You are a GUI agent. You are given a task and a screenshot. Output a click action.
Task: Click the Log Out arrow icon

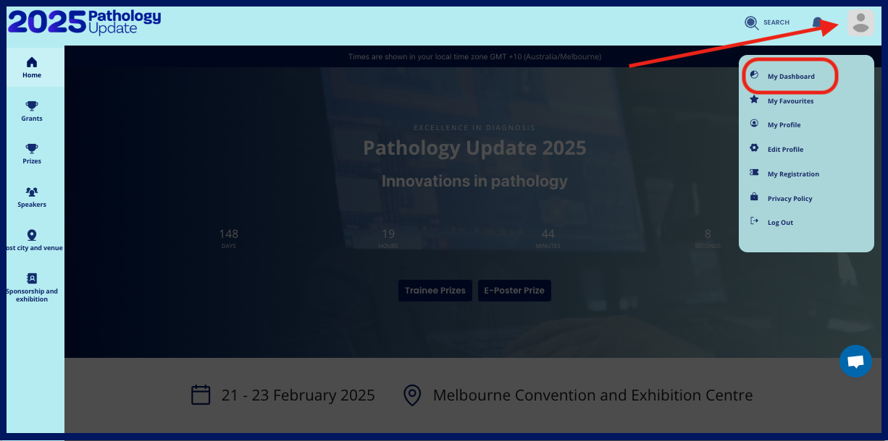pyautogui.click(x=754, y=221)
